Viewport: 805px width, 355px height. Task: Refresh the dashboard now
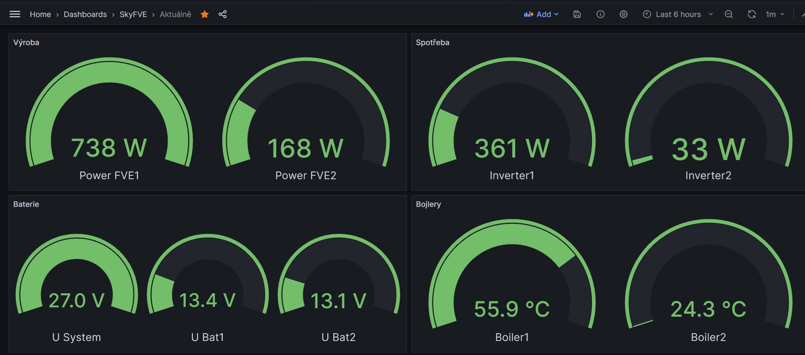point(752,14)
